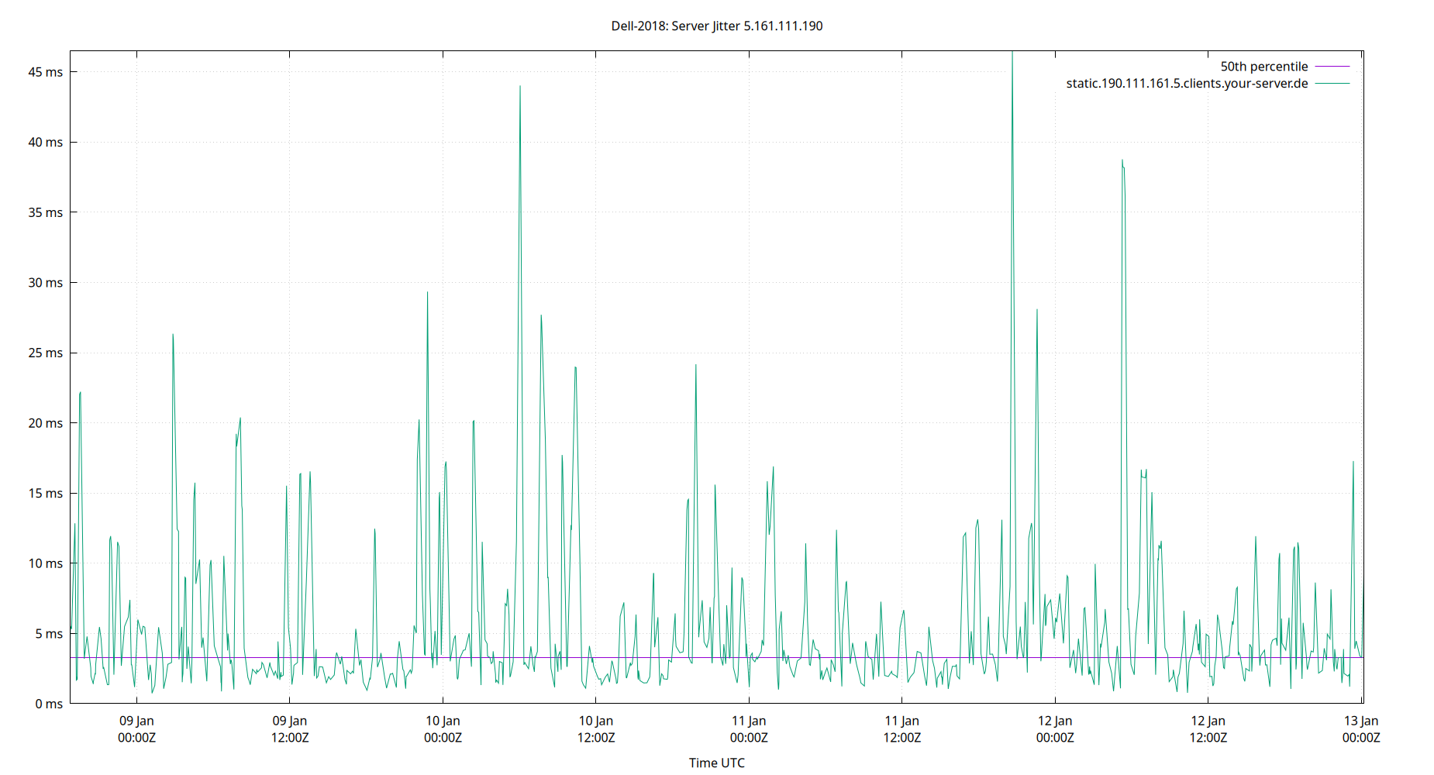Select the 10 Jan 12:00Z tick label

(596, 728)
